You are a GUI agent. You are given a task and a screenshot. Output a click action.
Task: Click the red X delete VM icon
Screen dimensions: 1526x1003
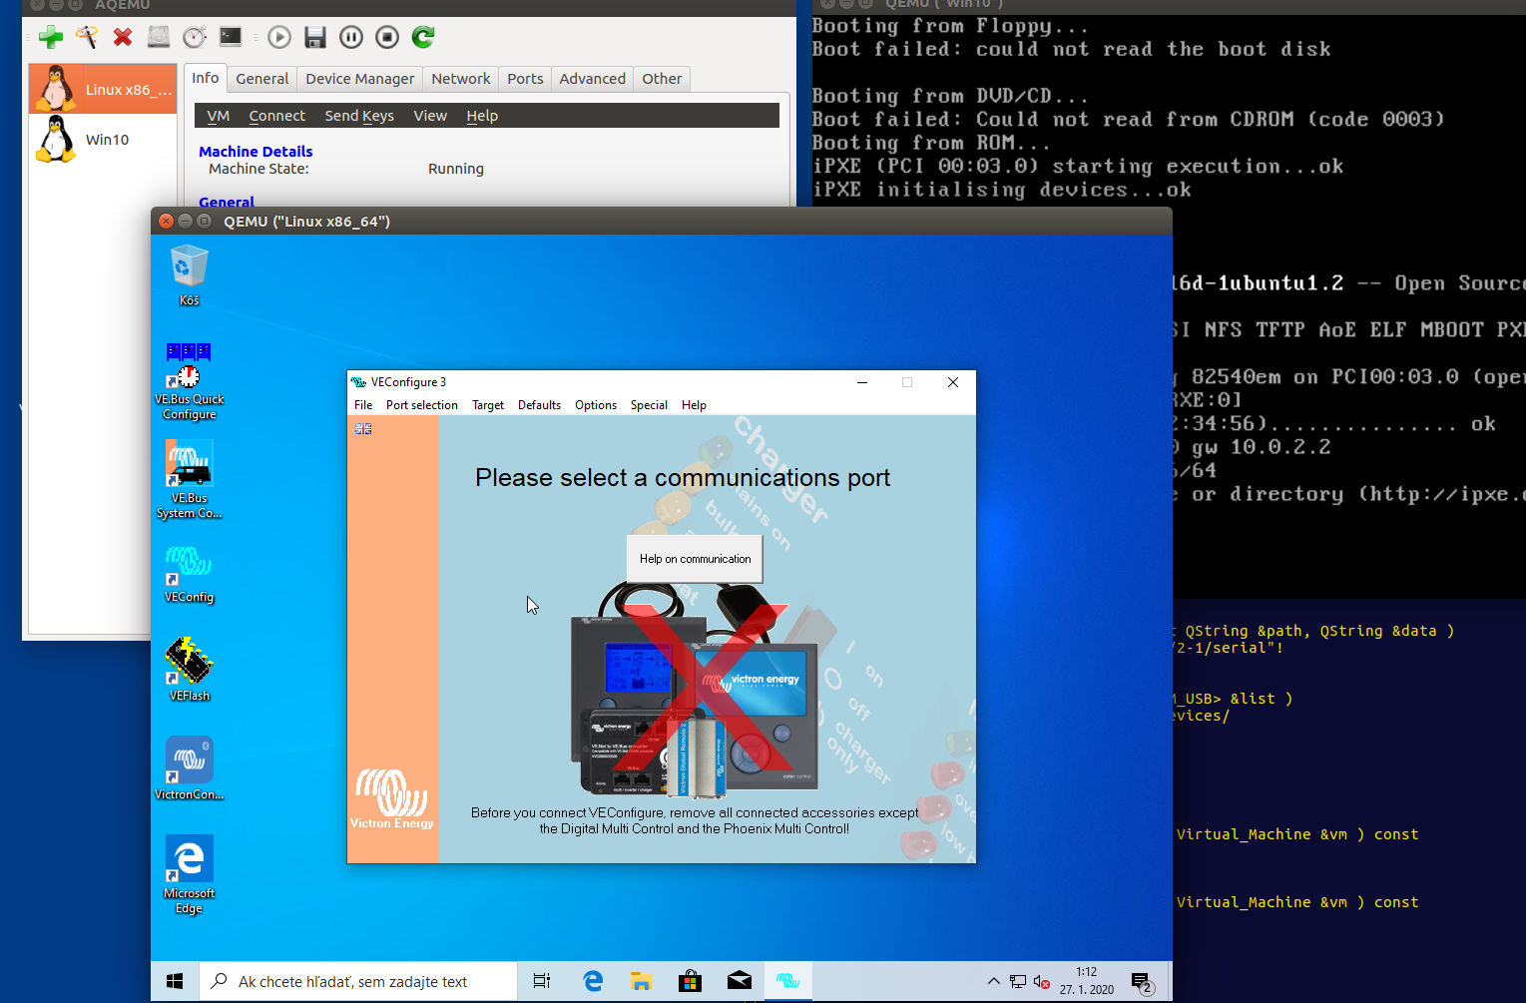[123, 38]
